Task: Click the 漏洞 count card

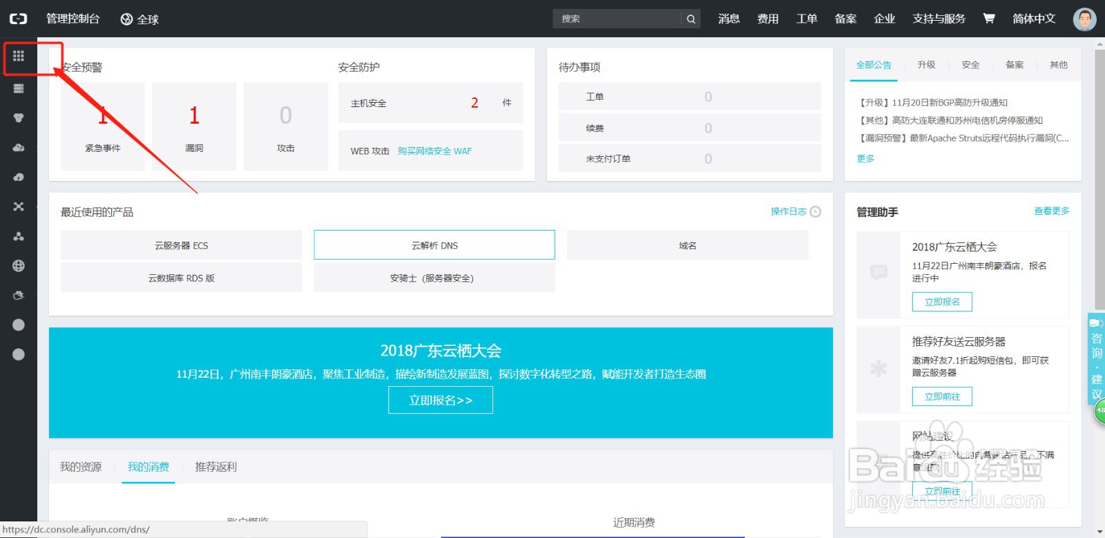Action: click(194, 126)
